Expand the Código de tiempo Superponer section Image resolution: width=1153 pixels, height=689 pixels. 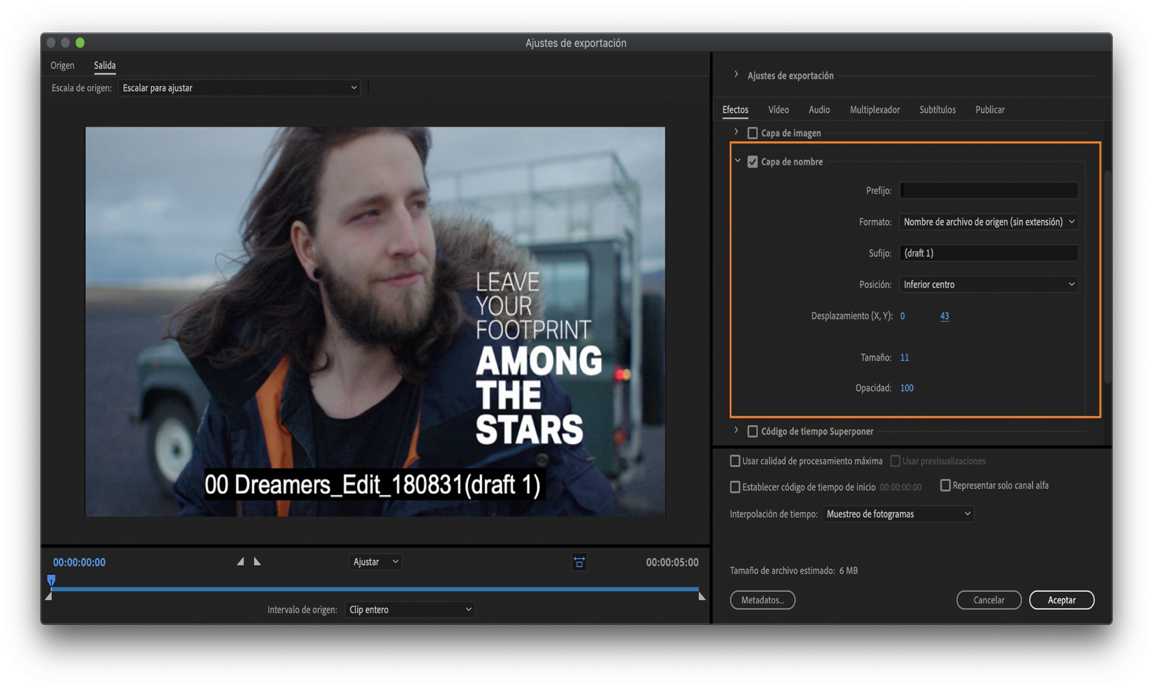736,431
